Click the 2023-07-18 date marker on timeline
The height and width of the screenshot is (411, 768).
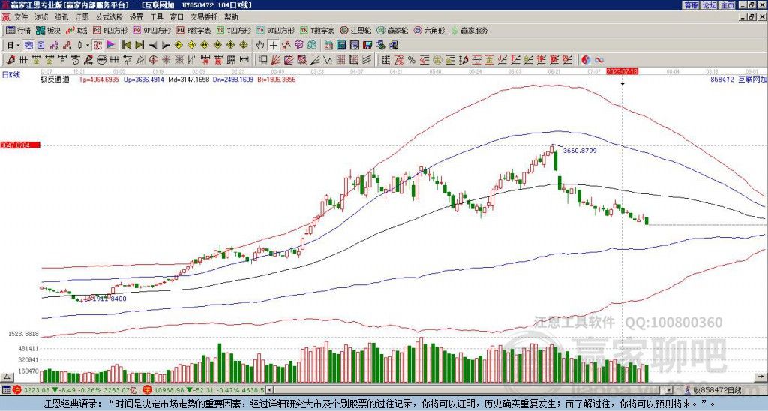(622, 70)
